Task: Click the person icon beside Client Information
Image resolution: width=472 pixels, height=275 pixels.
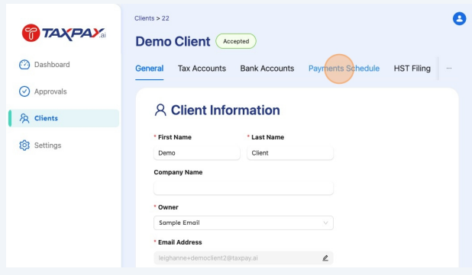Action: [160, 110]
